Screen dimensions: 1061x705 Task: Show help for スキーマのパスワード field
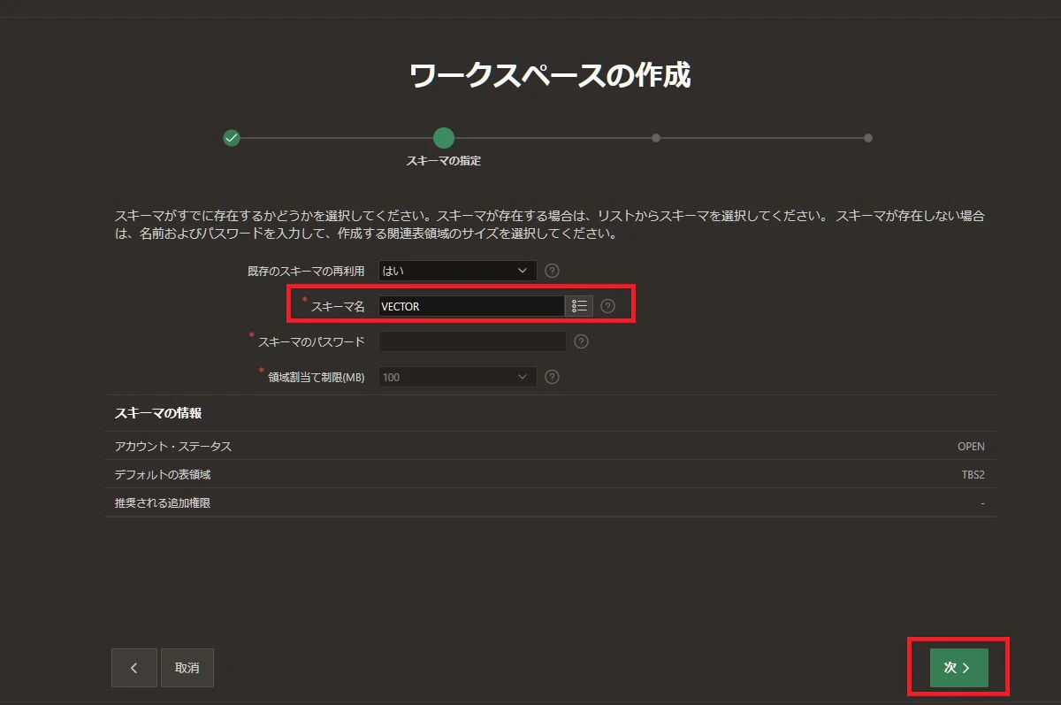click(x=581, y=341)
